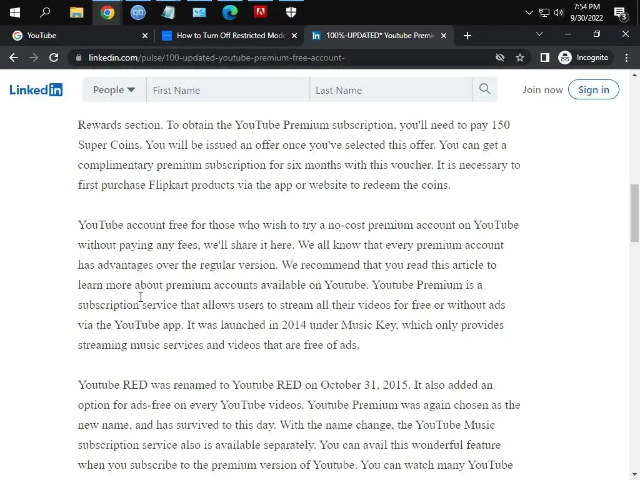Open Windows Security shield icon
This screenshot has height=480, width=640.
click(x=291, y=12)
